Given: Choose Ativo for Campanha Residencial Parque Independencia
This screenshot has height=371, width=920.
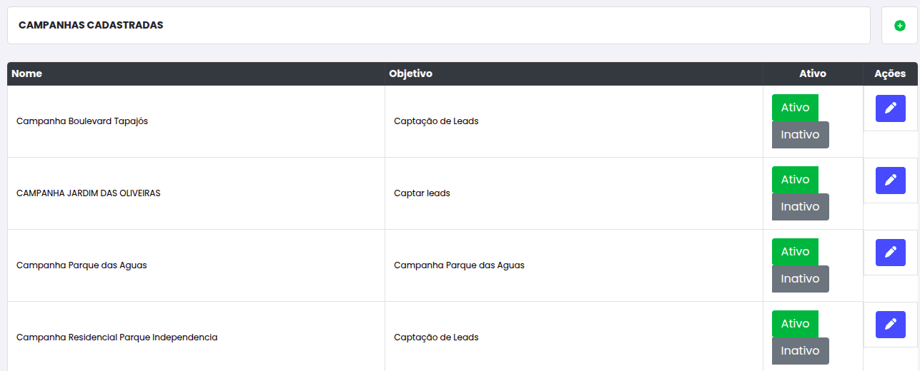Looking at the screenshot, I should pos(795,324).
